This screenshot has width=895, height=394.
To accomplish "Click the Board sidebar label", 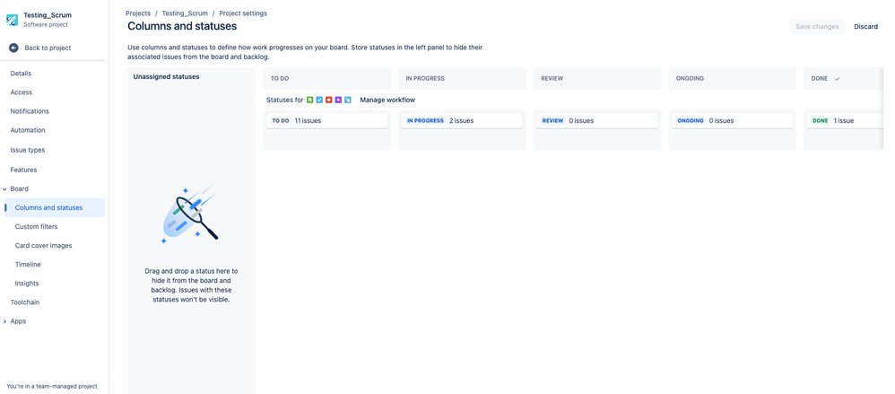I will click(x=20, y=189).
